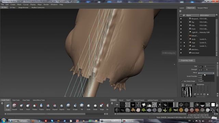This screenshot has width=219, height=123.
Task: Uncheck Use Stamp Image checkbox
Action: [x=182, y=81]
